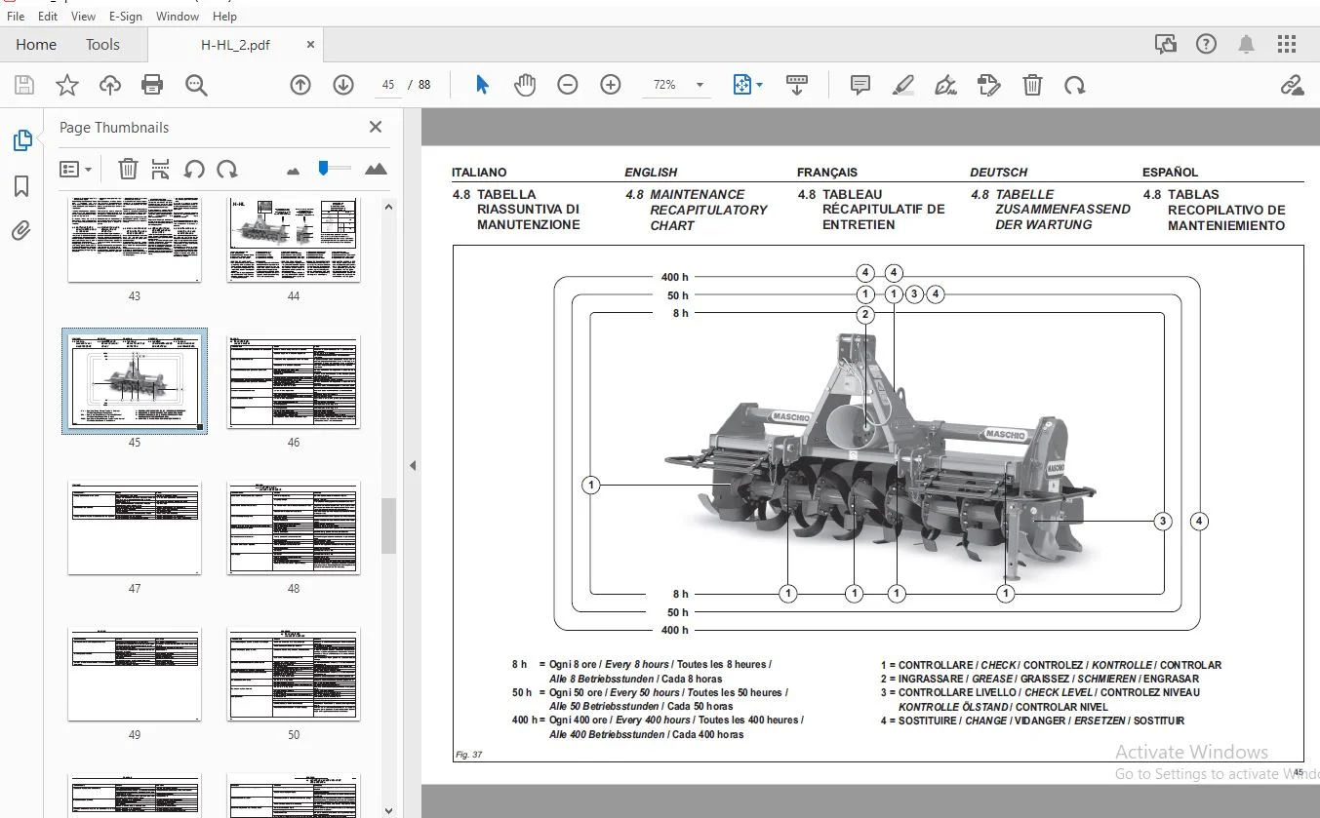Open the apps grid icon
This screenshot has height=818, width=1320.
point(1288,44)
